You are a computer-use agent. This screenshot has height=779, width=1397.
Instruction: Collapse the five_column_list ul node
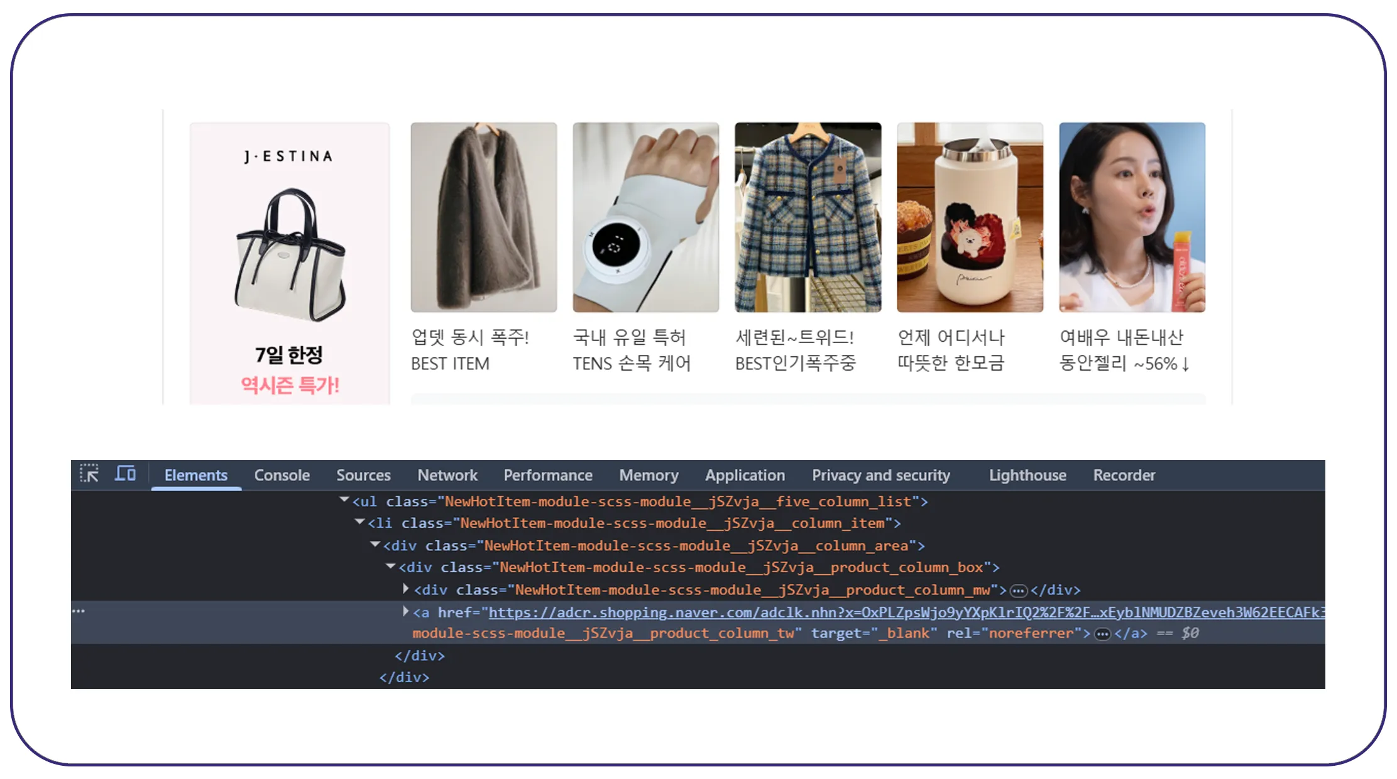[x=344, y=500]
